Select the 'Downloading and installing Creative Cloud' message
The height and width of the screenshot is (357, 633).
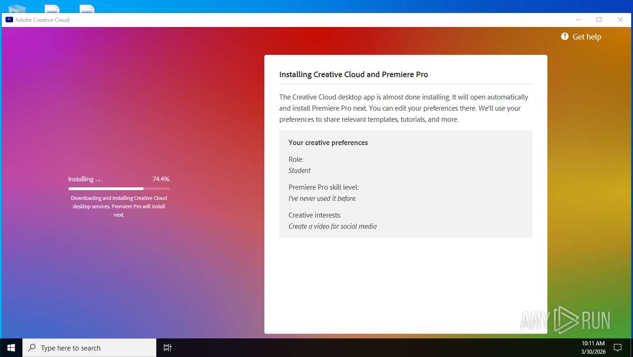[119, 206]
